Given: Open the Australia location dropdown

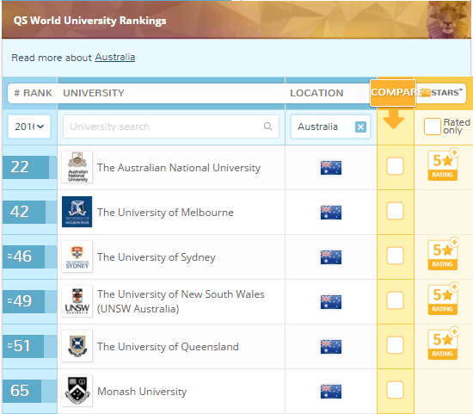Looking at the screenshot, I should (330, 127).
